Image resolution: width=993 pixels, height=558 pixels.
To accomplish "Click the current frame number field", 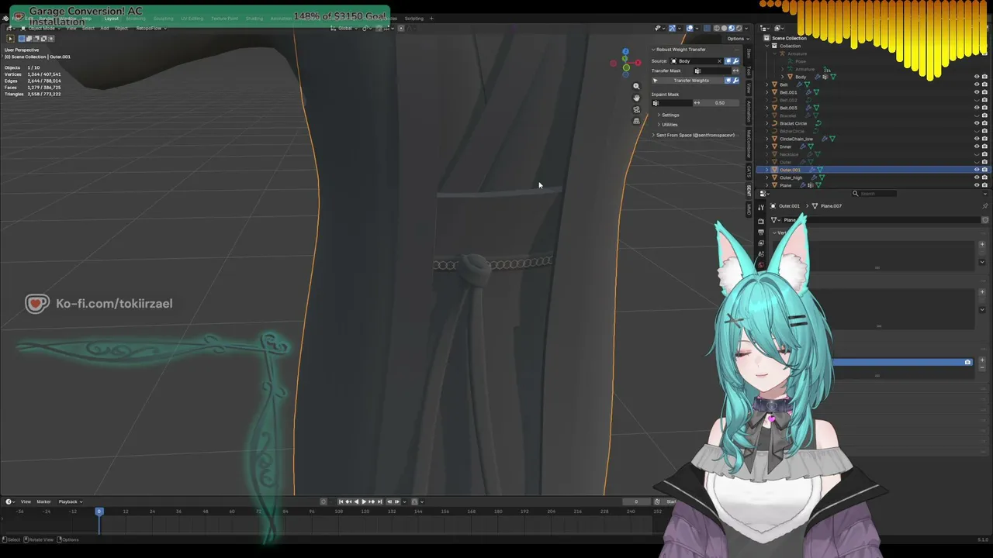I will (636, 501).
